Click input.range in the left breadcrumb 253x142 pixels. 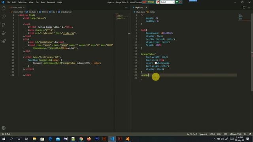click(x=66, y=12)
